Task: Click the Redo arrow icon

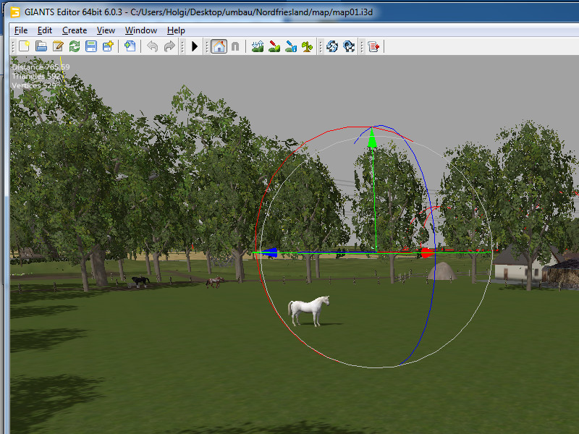Action: point(169,46)
